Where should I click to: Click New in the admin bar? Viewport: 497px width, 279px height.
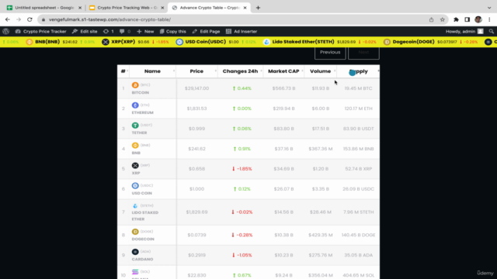[145, 31]
